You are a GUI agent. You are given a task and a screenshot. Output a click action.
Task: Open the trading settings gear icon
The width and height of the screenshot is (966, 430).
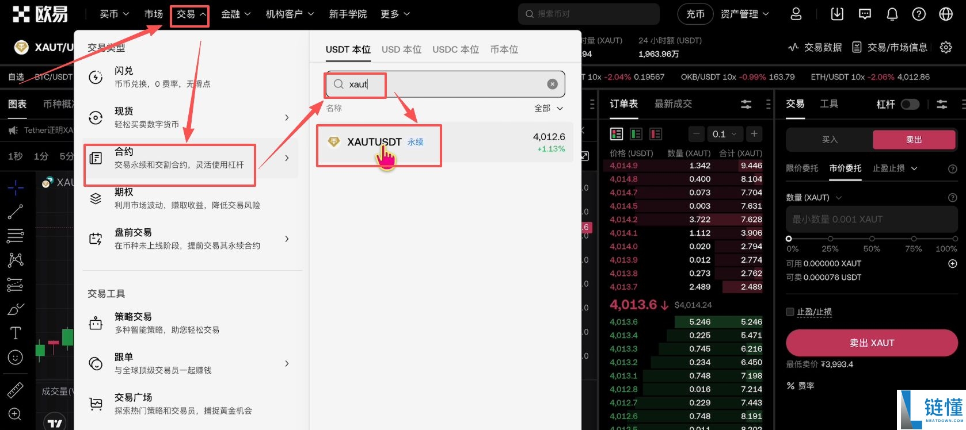946,47
